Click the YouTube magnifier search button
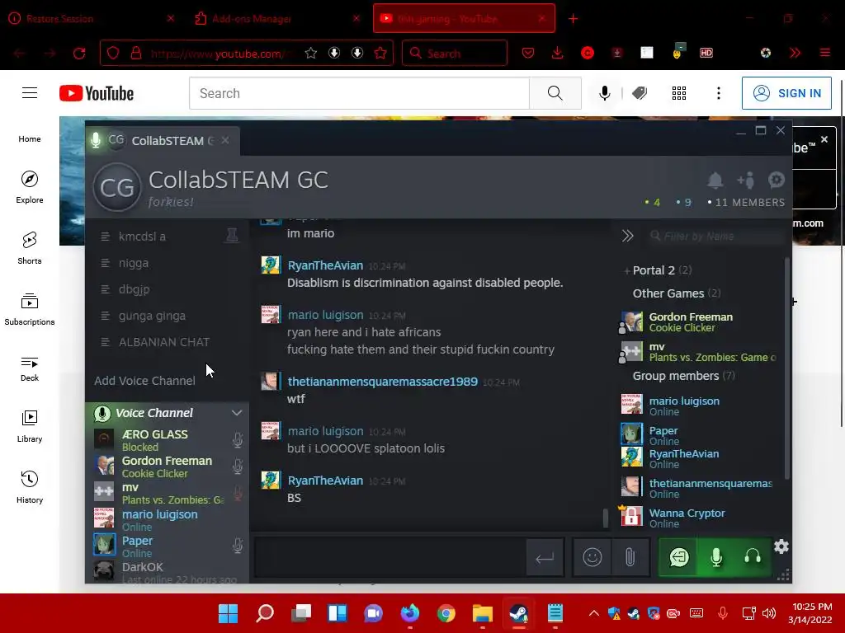Image resolution: width=845 pixels, height=633 pixels. [x=555, y=93]
